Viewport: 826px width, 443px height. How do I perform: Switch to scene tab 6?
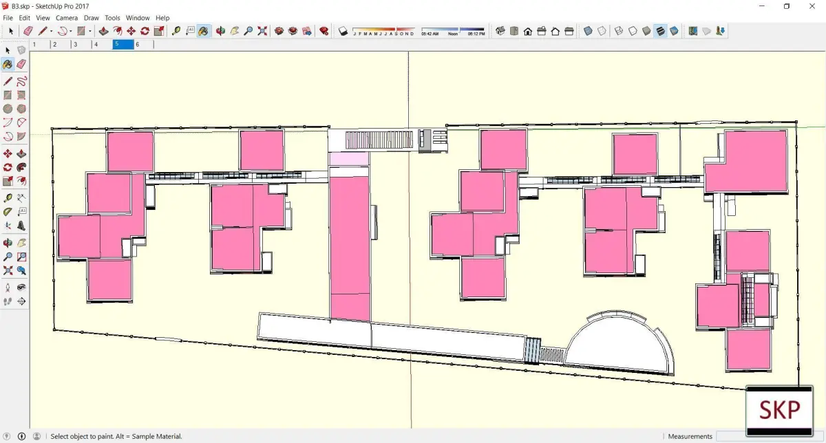pyautogui.click(x=144, y=44)
